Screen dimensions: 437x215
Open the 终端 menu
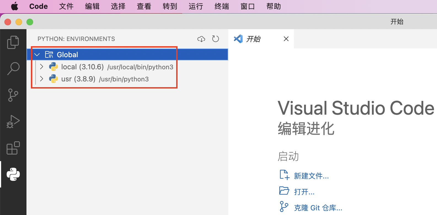[222, 6]
